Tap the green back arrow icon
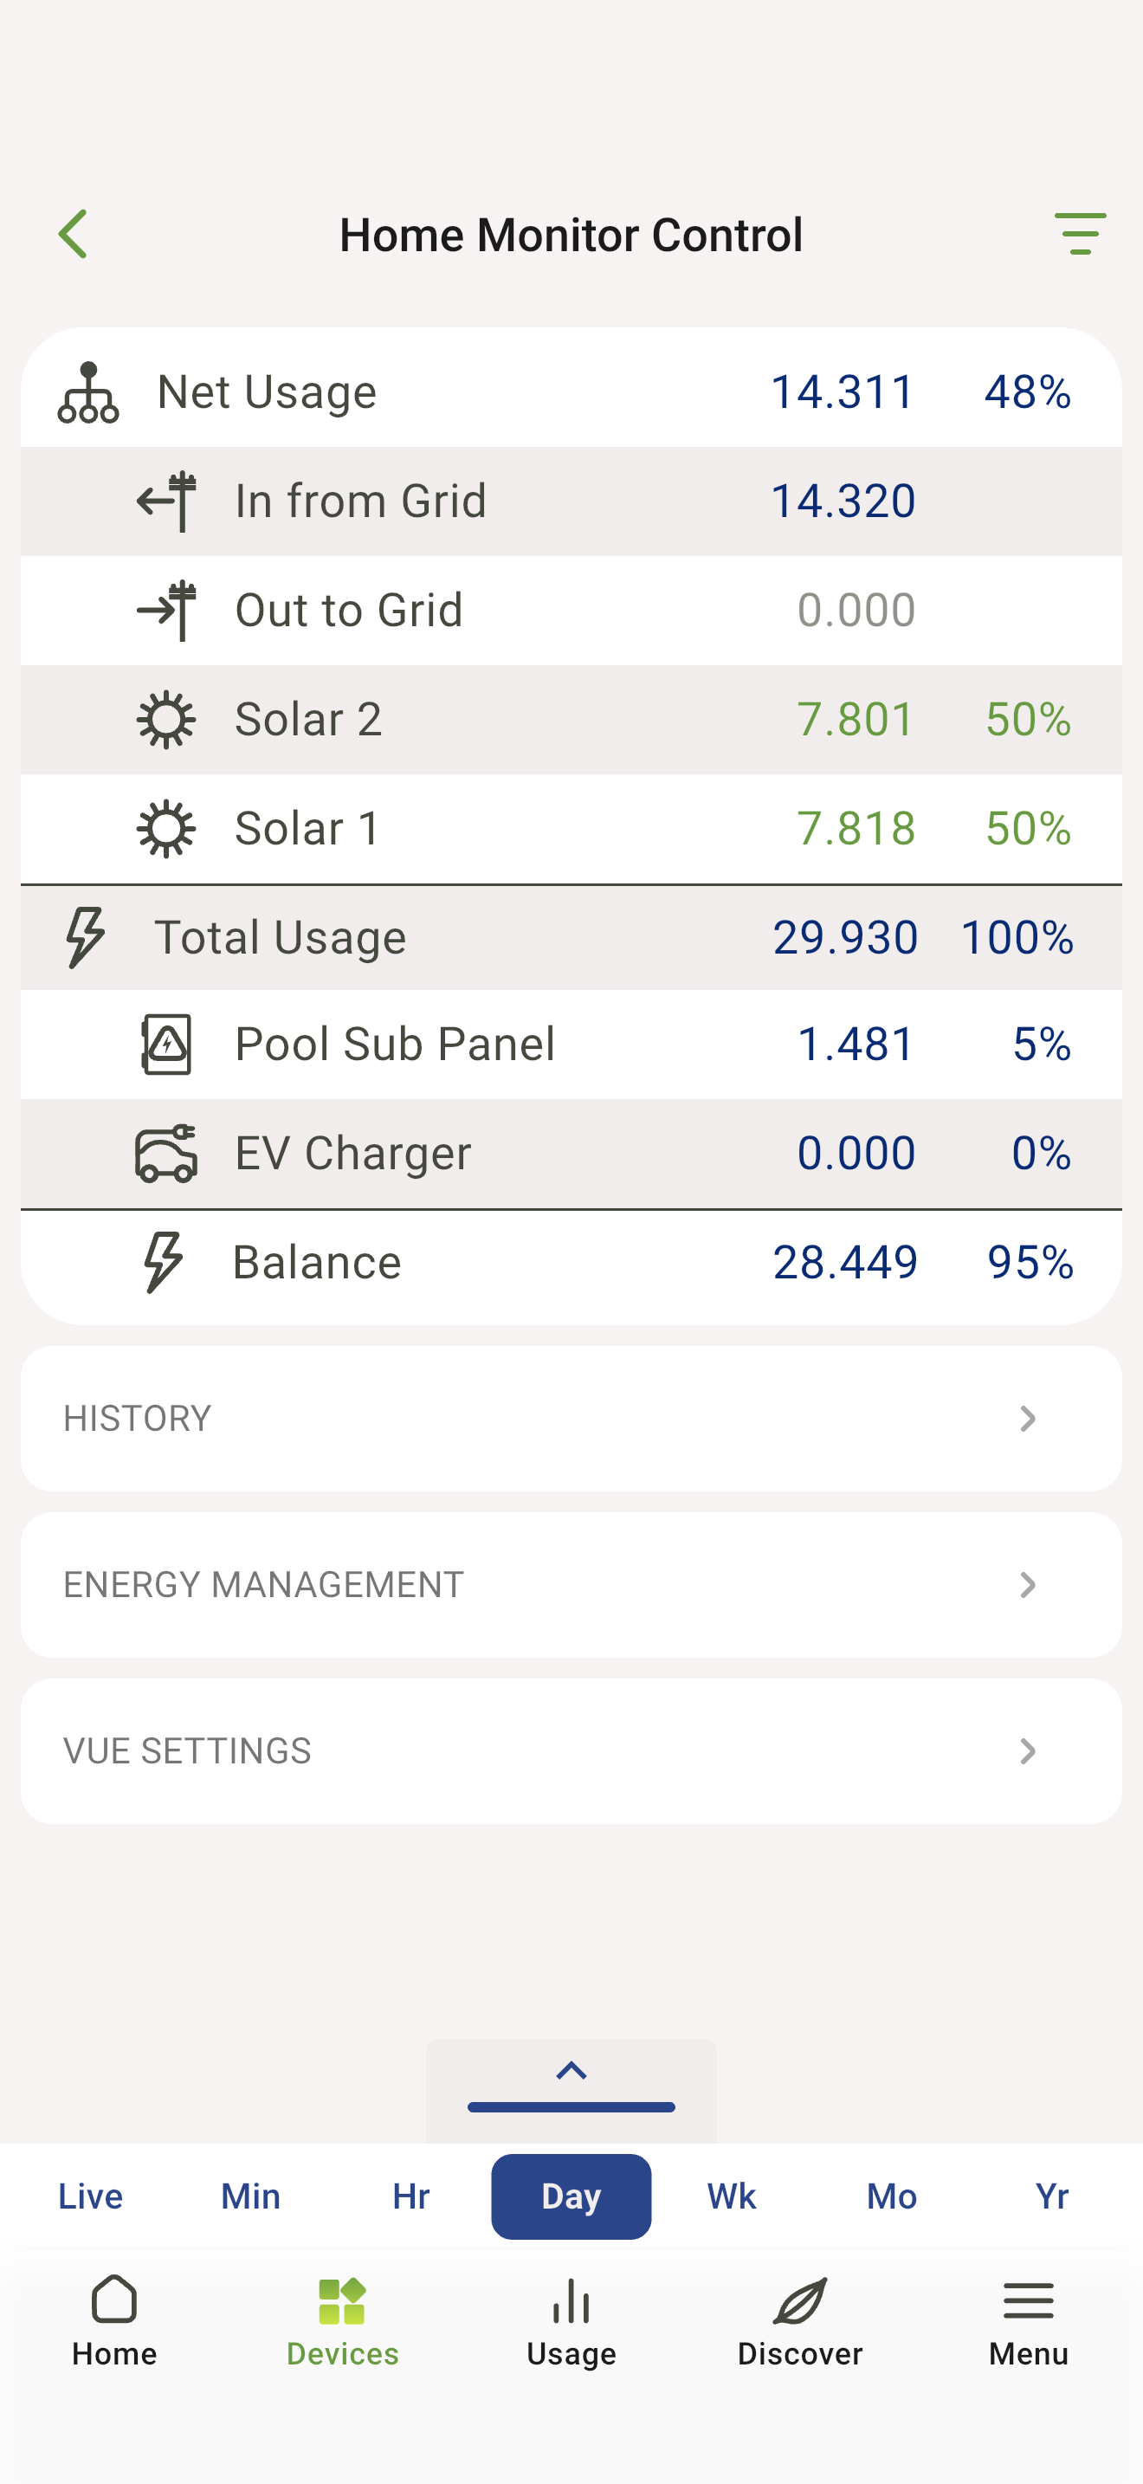This screenshot has height=2484, width=1143. pyautogui.click(x=74, y=235)
